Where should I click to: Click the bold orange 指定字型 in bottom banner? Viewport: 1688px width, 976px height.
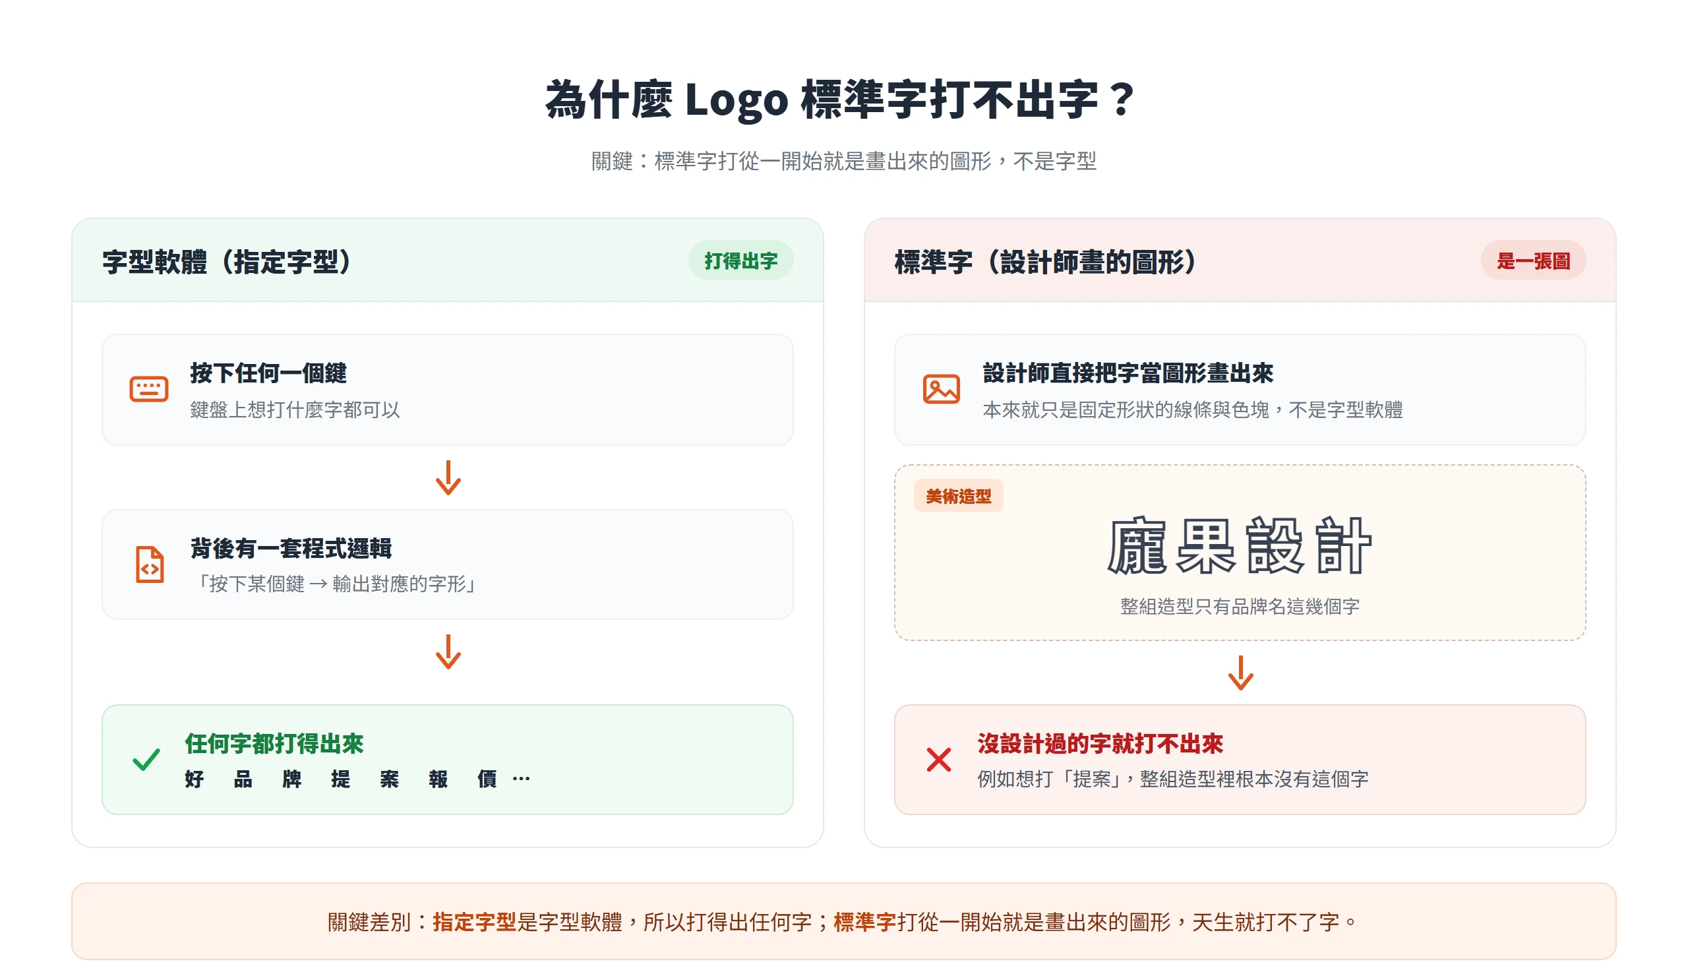coord(474,922)
